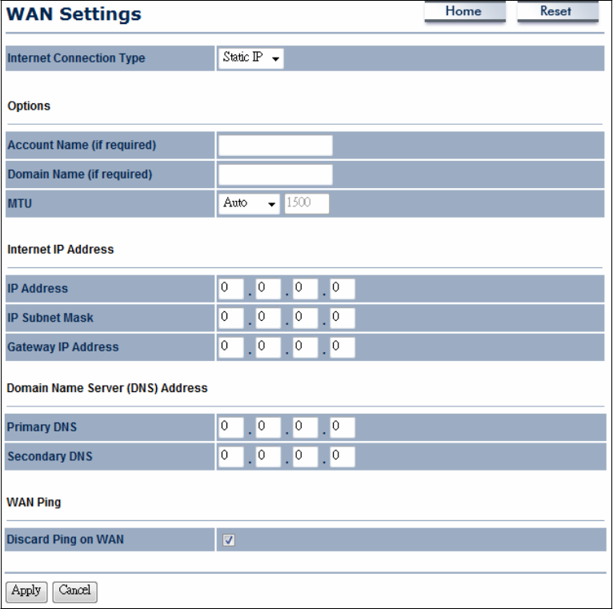
Task: Focus the Domain Name input field
Action: [x=275, y=174]
